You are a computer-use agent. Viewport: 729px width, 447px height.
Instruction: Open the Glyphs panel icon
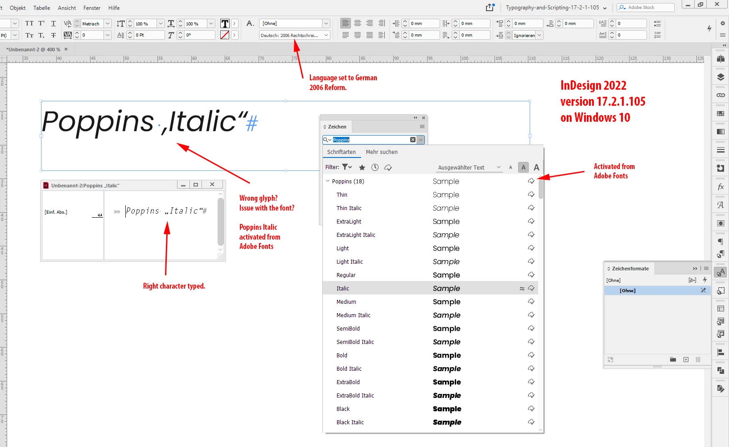point(721,205)
